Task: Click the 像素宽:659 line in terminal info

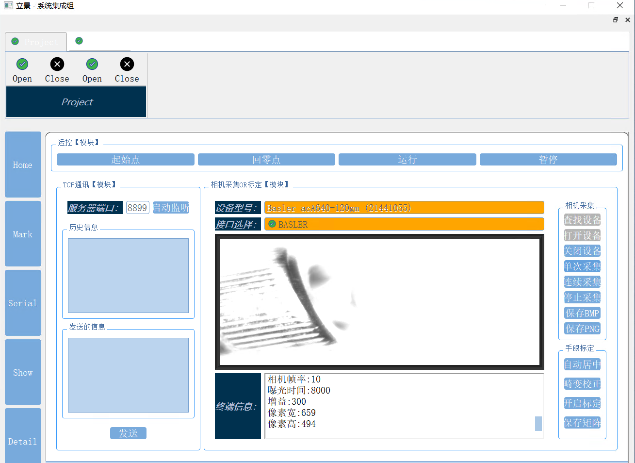Action: click(x=292, y=413)
